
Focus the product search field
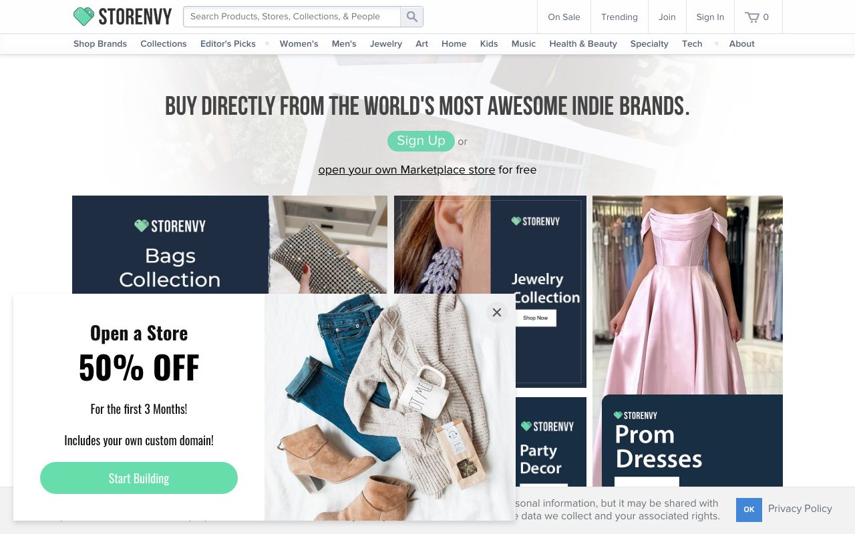292,17
